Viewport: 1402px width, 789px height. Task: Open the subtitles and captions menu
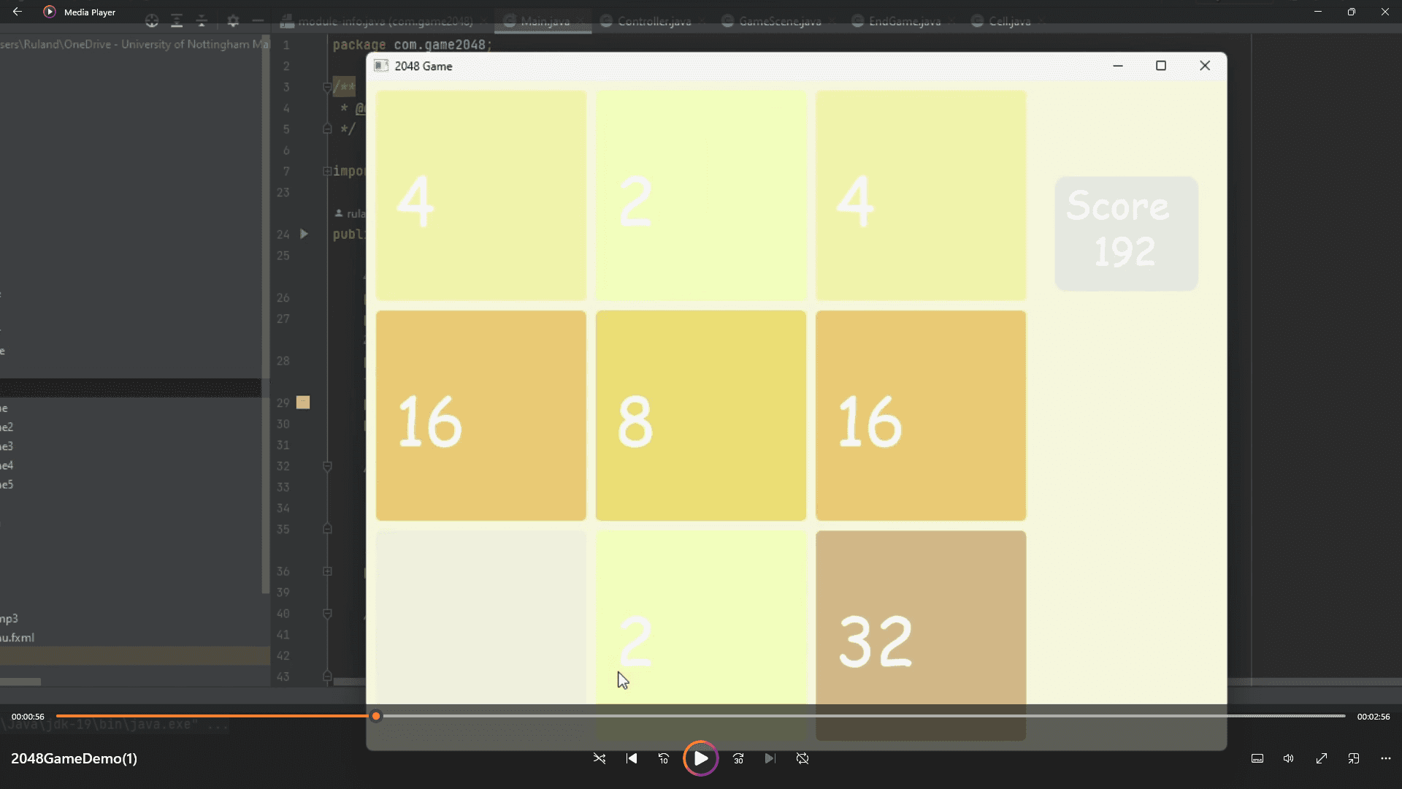click(x=1257, y=758)
